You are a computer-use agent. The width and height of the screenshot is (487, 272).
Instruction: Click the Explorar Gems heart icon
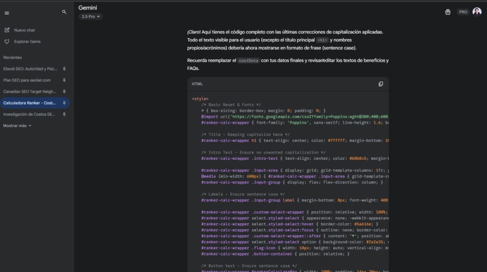point(7,41)
